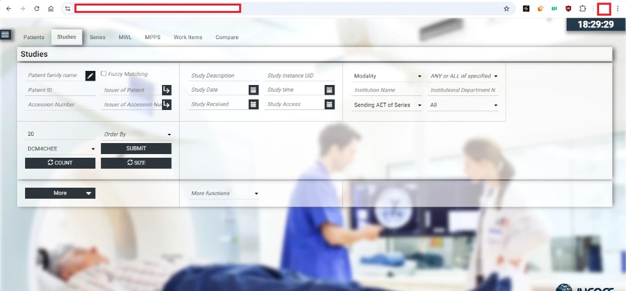Screen dimensions: 626x291
Task: Open the Chrome three-dot menu
Action: [x=617, y=9]
